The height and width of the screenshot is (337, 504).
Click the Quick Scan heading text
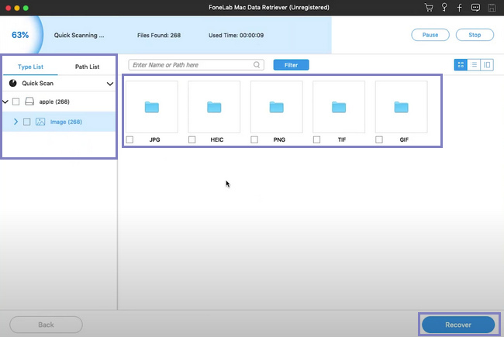[38, 83]
